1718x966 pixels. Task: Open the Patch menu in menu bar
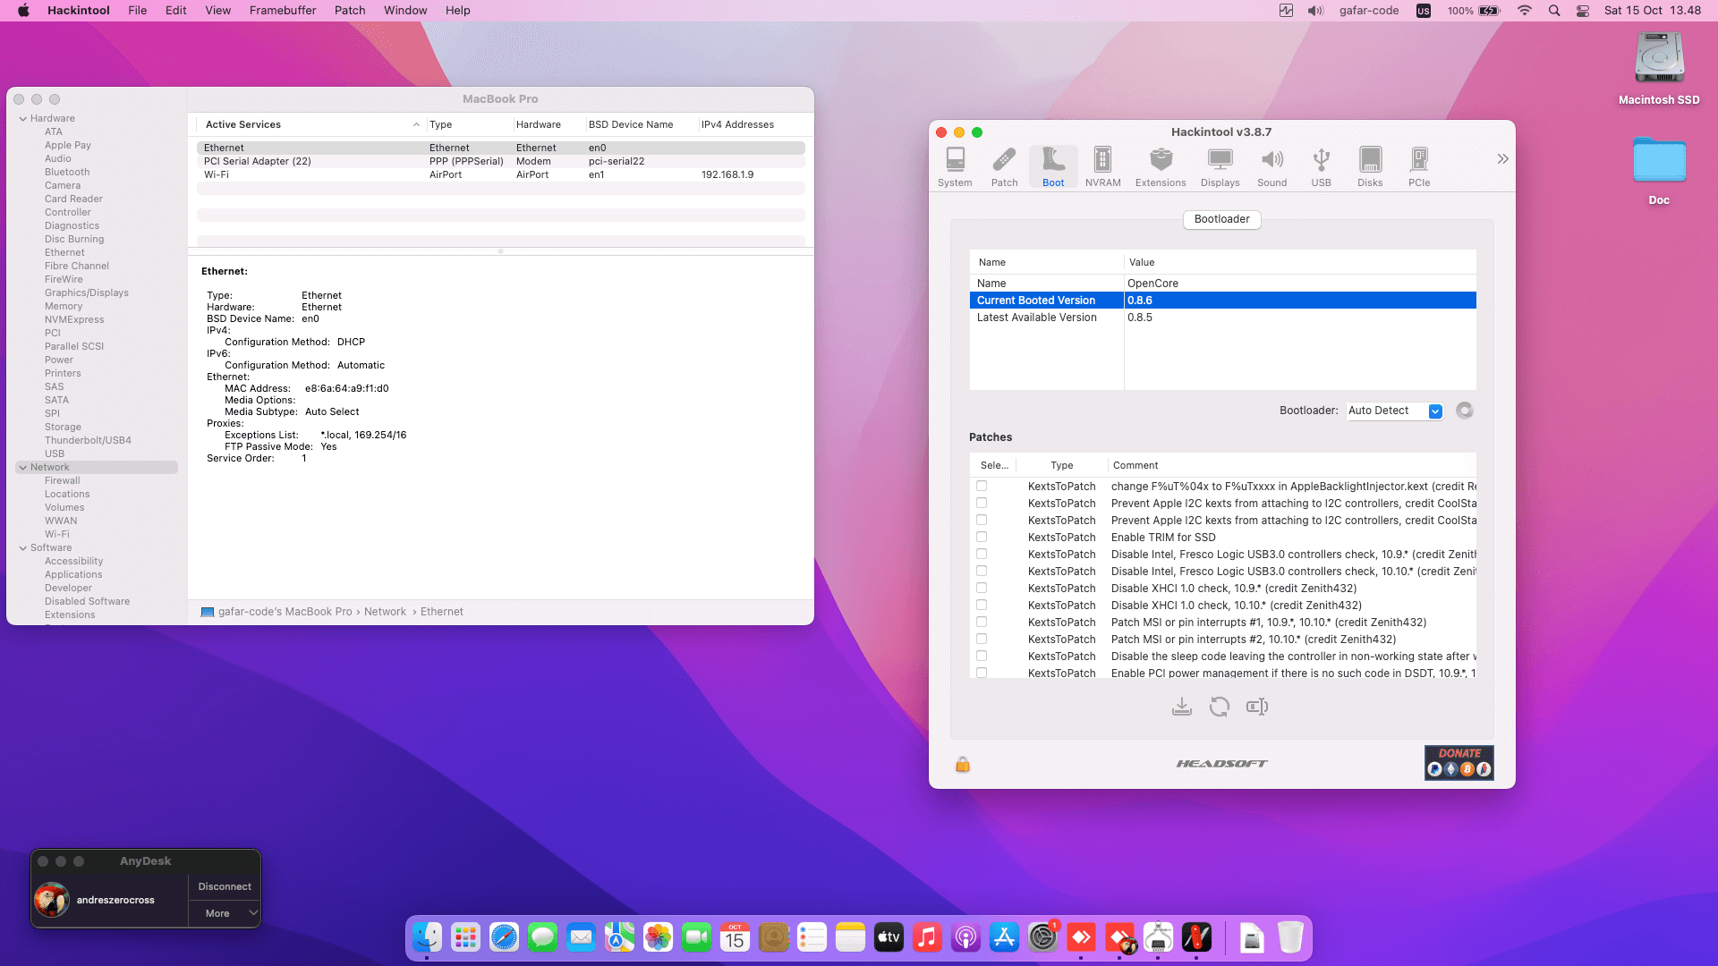click(x=350, y=11)
